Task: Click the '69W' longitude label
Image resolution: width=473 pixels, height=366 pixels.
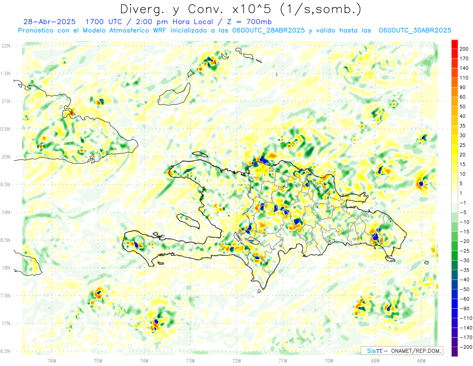Action: click(x=375, y=360)
